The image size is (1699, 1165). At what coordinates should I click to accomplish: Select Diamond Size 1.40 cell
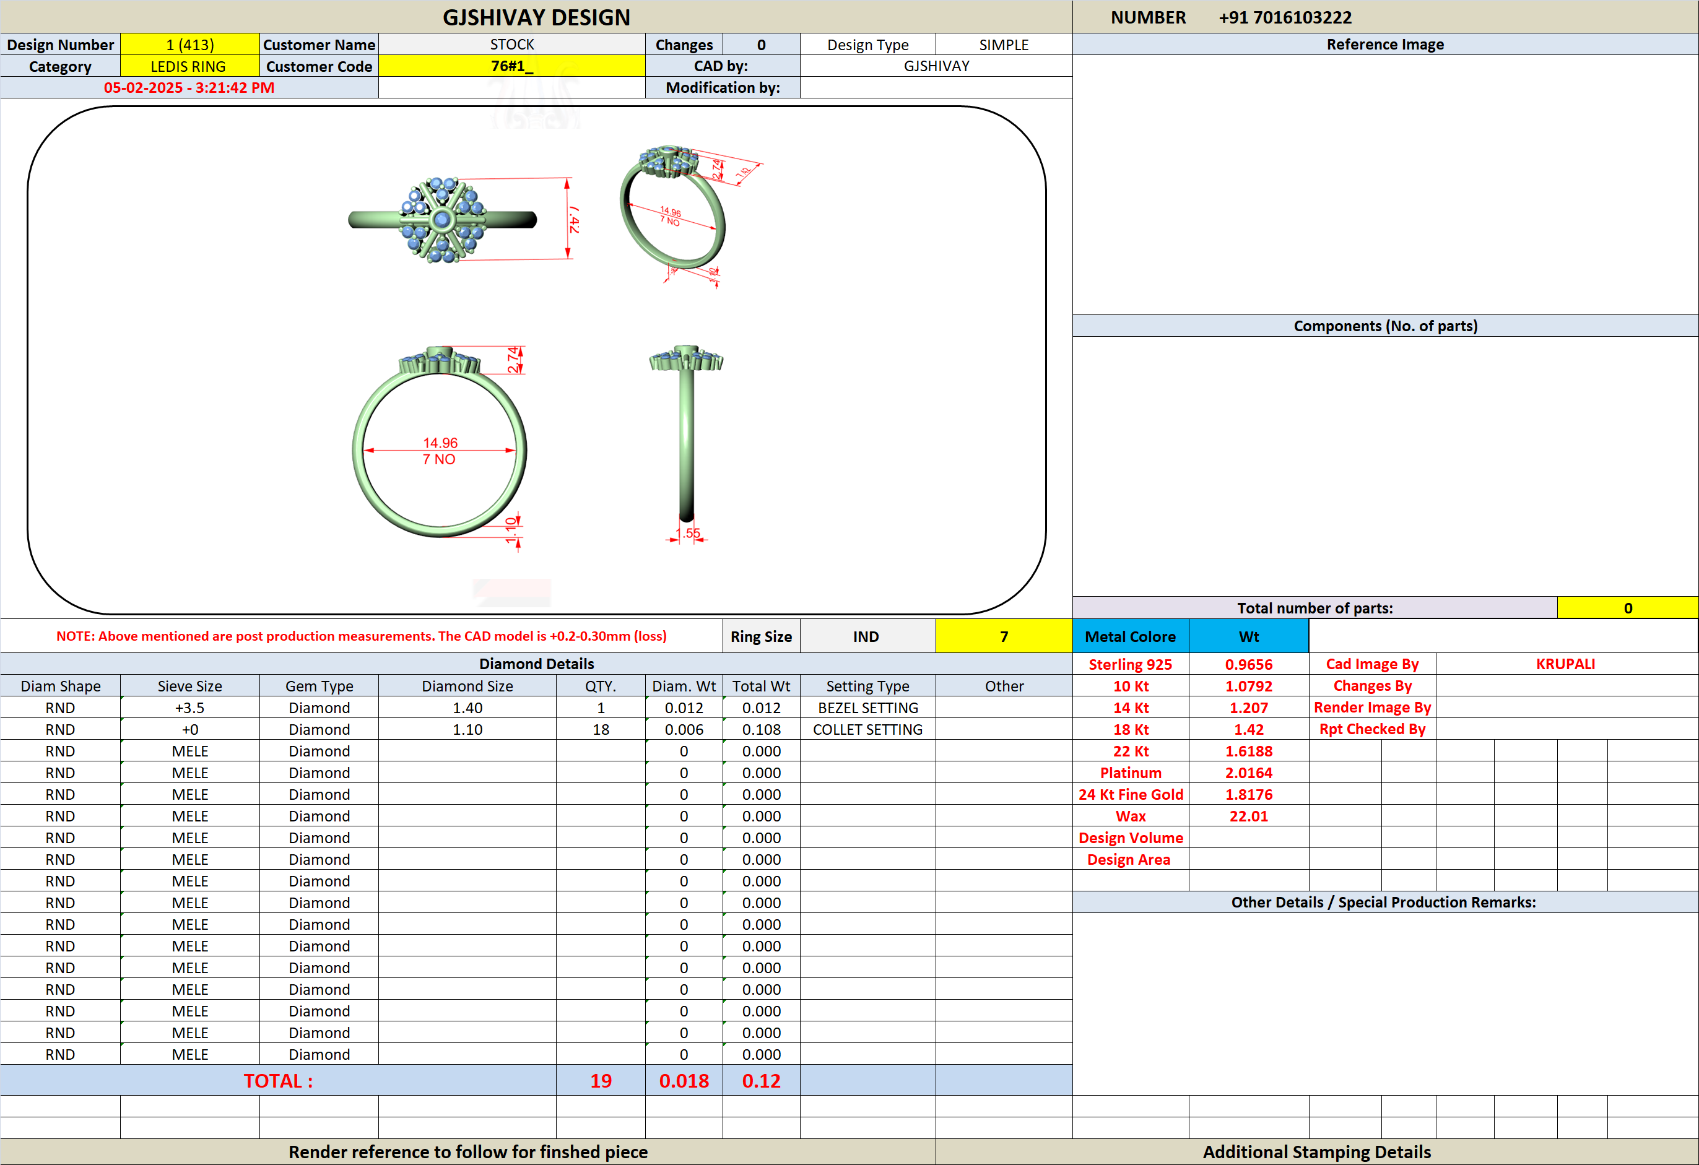coord(467,708)
